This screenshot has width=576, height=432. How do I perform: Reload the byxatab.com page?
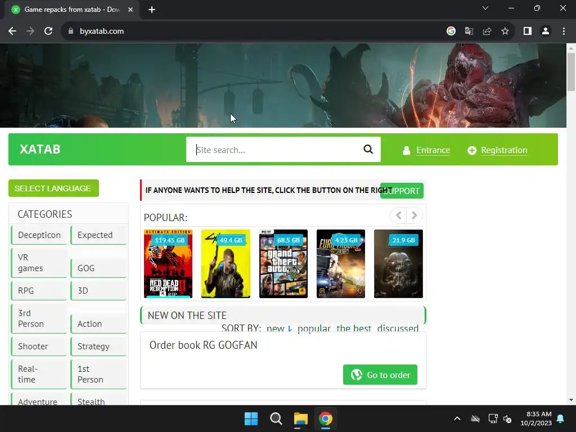pos(48,31)
